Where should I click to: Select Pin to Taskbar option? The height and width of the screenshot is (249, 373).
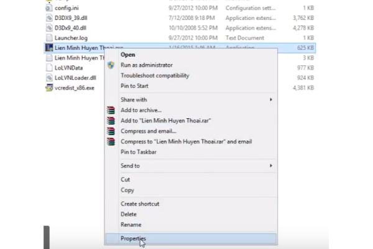click(x=139, y=152)
